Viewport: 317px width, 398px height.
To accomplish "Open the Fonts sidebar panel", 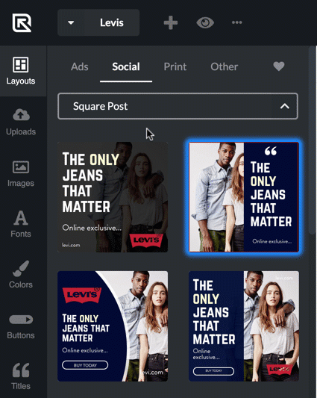I will (21, 224).
